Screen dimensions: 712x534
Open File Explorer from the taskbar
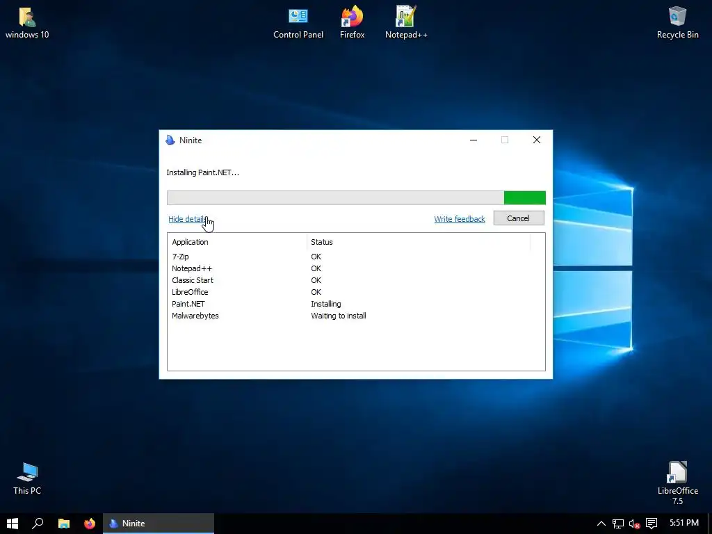[x=63, y=524]
